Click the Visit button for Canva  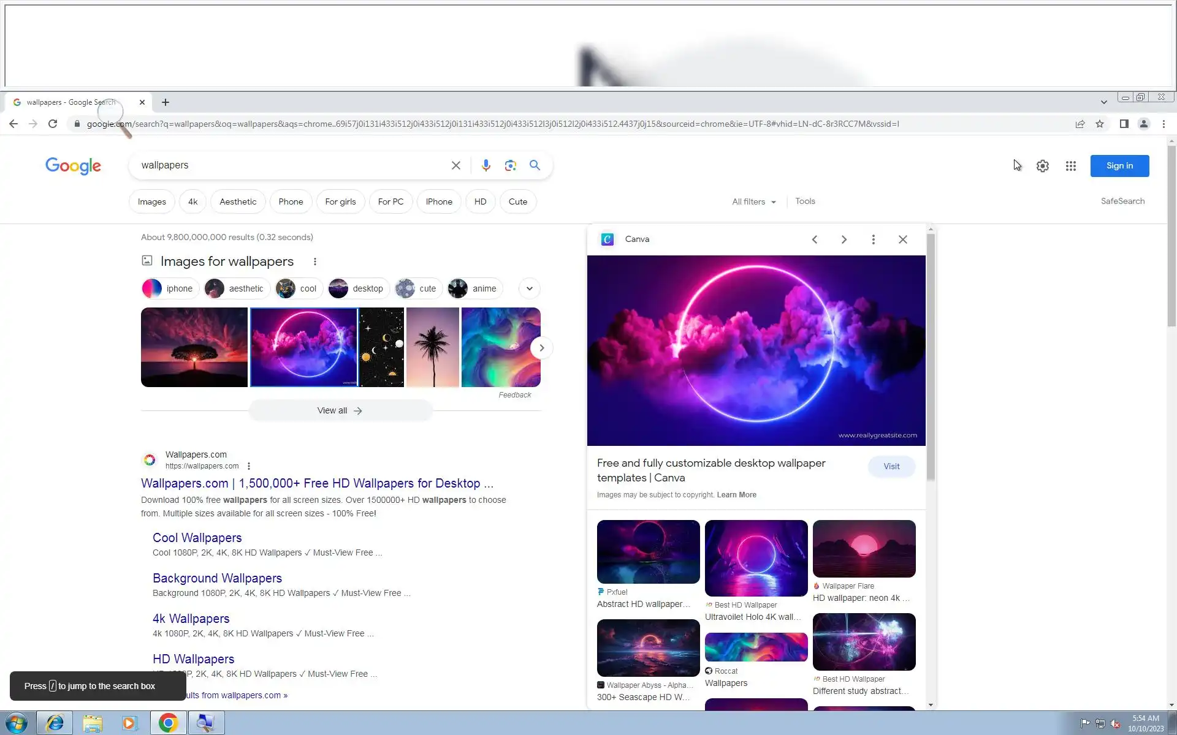891,466
